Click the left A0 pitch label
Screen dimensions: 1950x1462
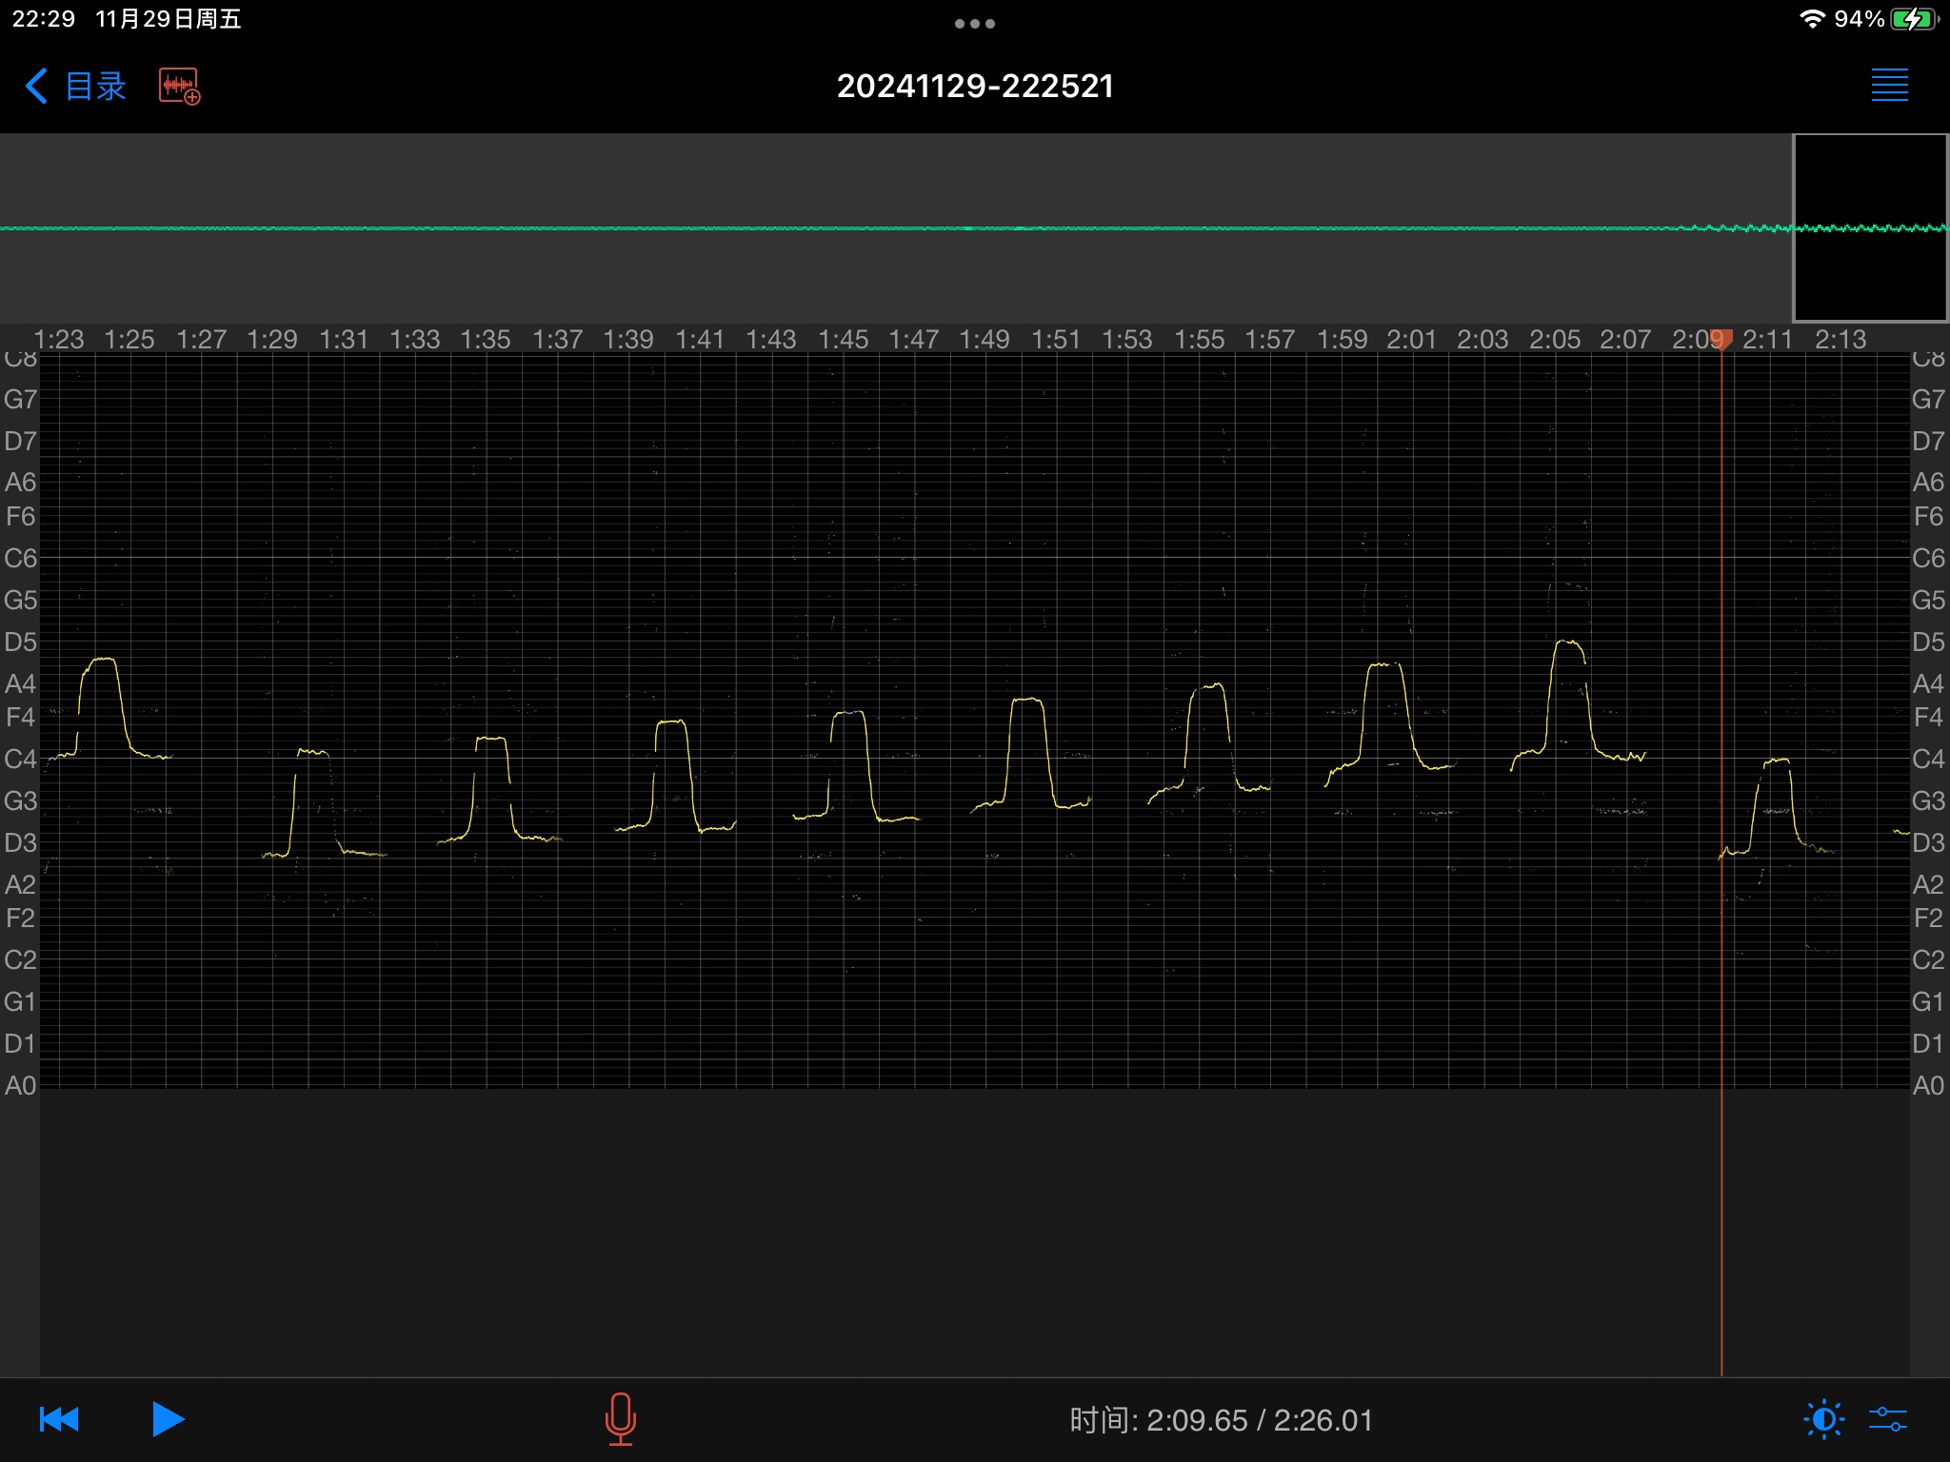(20, 1086)
